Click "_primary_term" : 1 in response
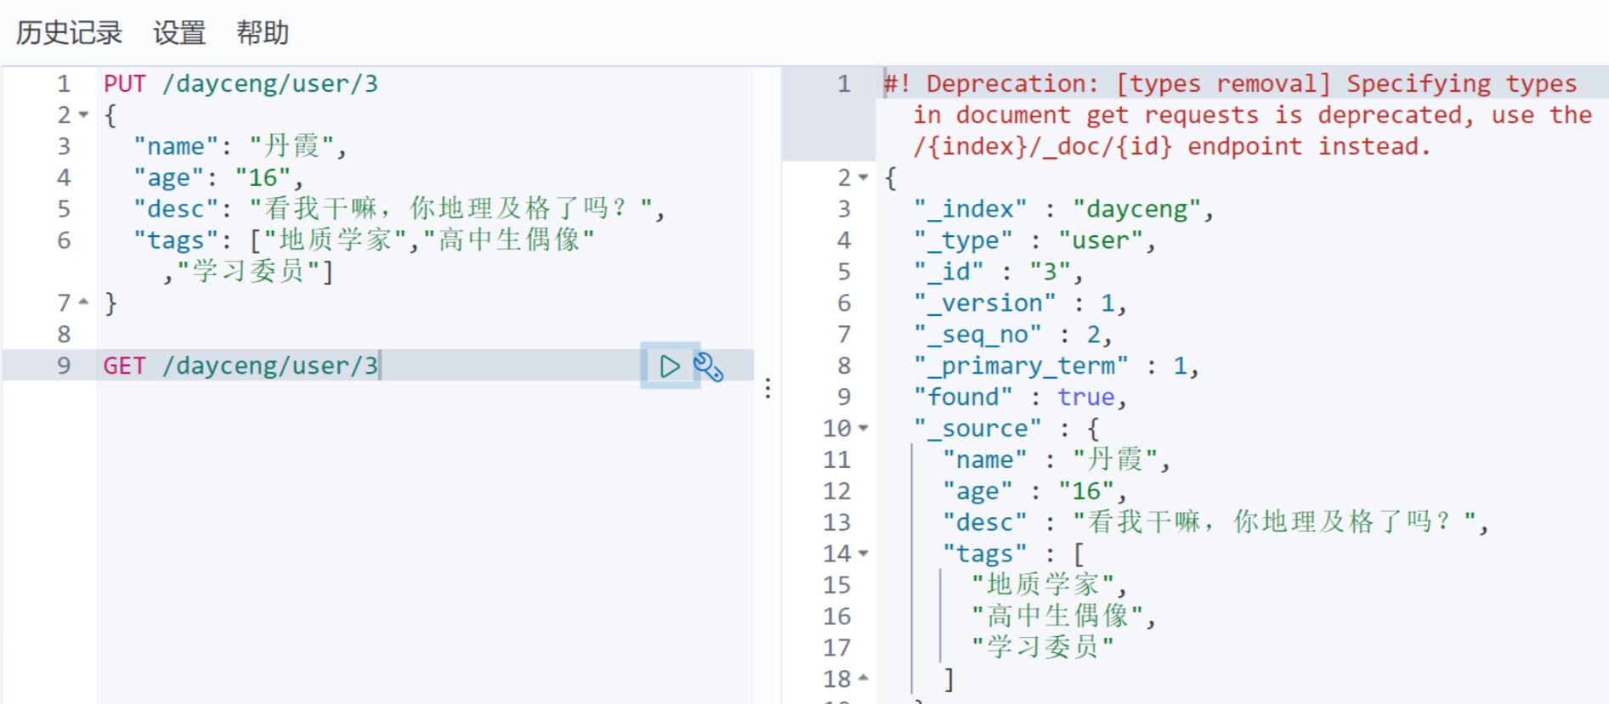The width and height of the screenshot is (1609, 704). click(1057, 366)
